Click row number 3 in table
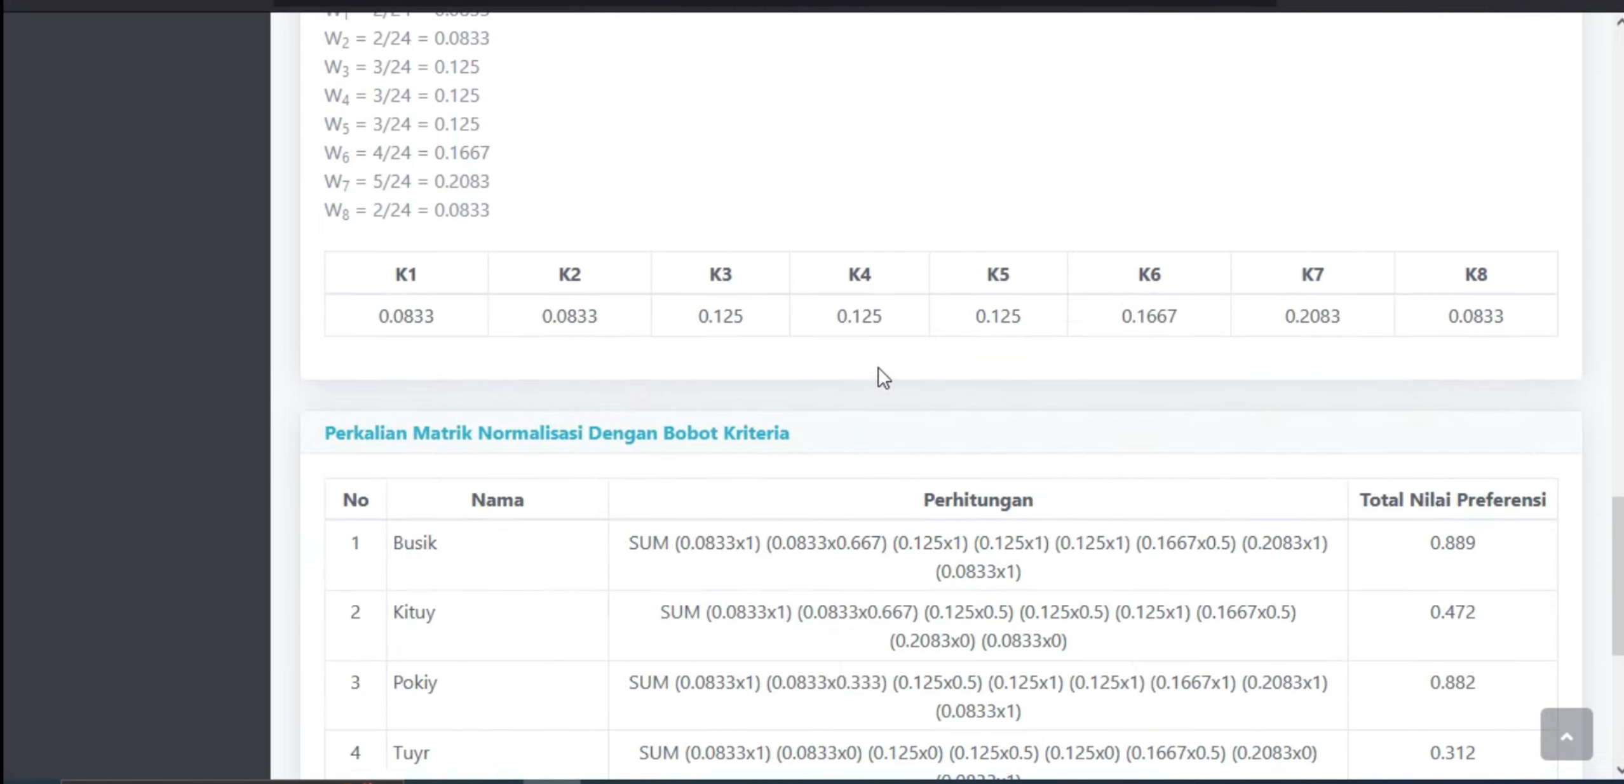This screenshot has height=784, width=1624. [355, 682]
